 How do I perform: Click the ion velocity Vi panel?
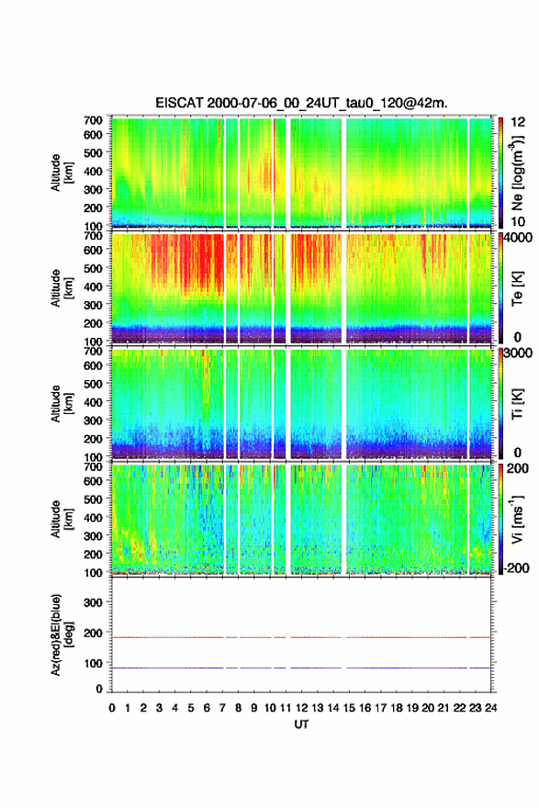(x=301, y=519)
